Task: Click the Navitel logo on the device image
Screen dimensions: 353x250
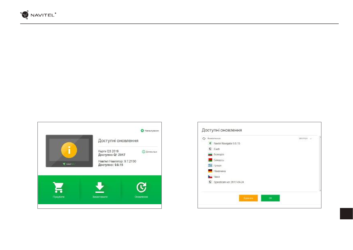Action: point(69,164)
